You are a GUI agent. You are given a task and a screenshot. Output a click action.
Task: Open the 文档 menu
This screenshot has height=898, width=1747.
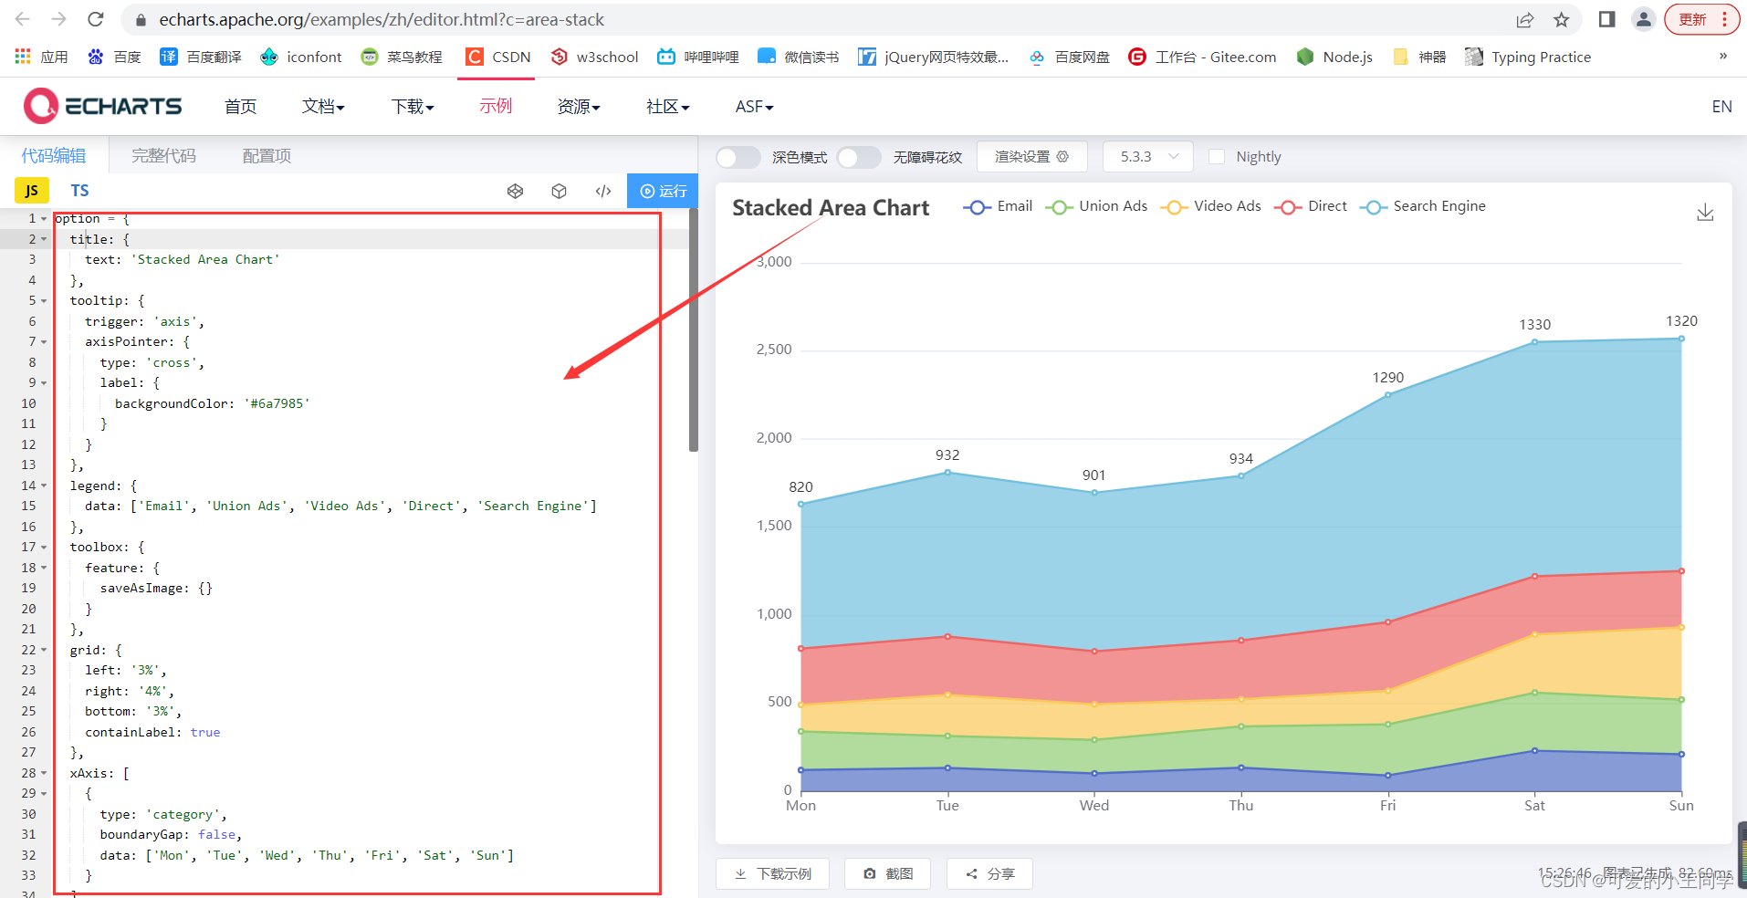point(321,106)
